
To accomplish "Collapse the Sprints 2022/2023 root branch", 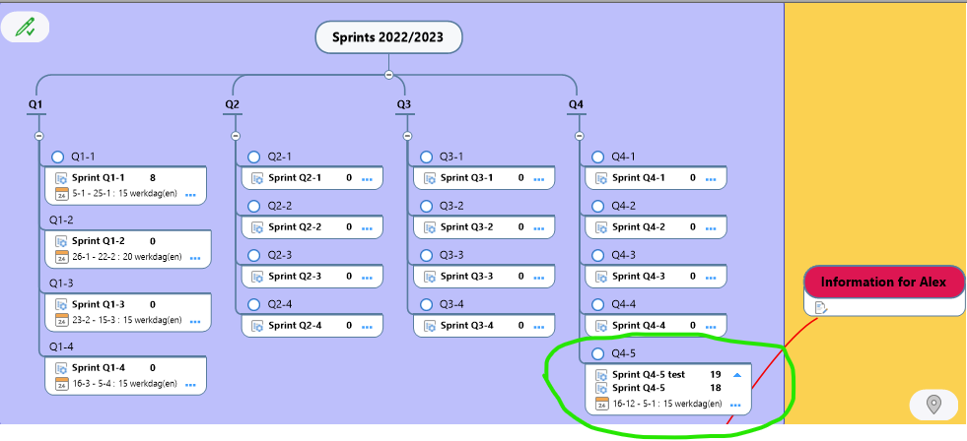I will 388,75.
